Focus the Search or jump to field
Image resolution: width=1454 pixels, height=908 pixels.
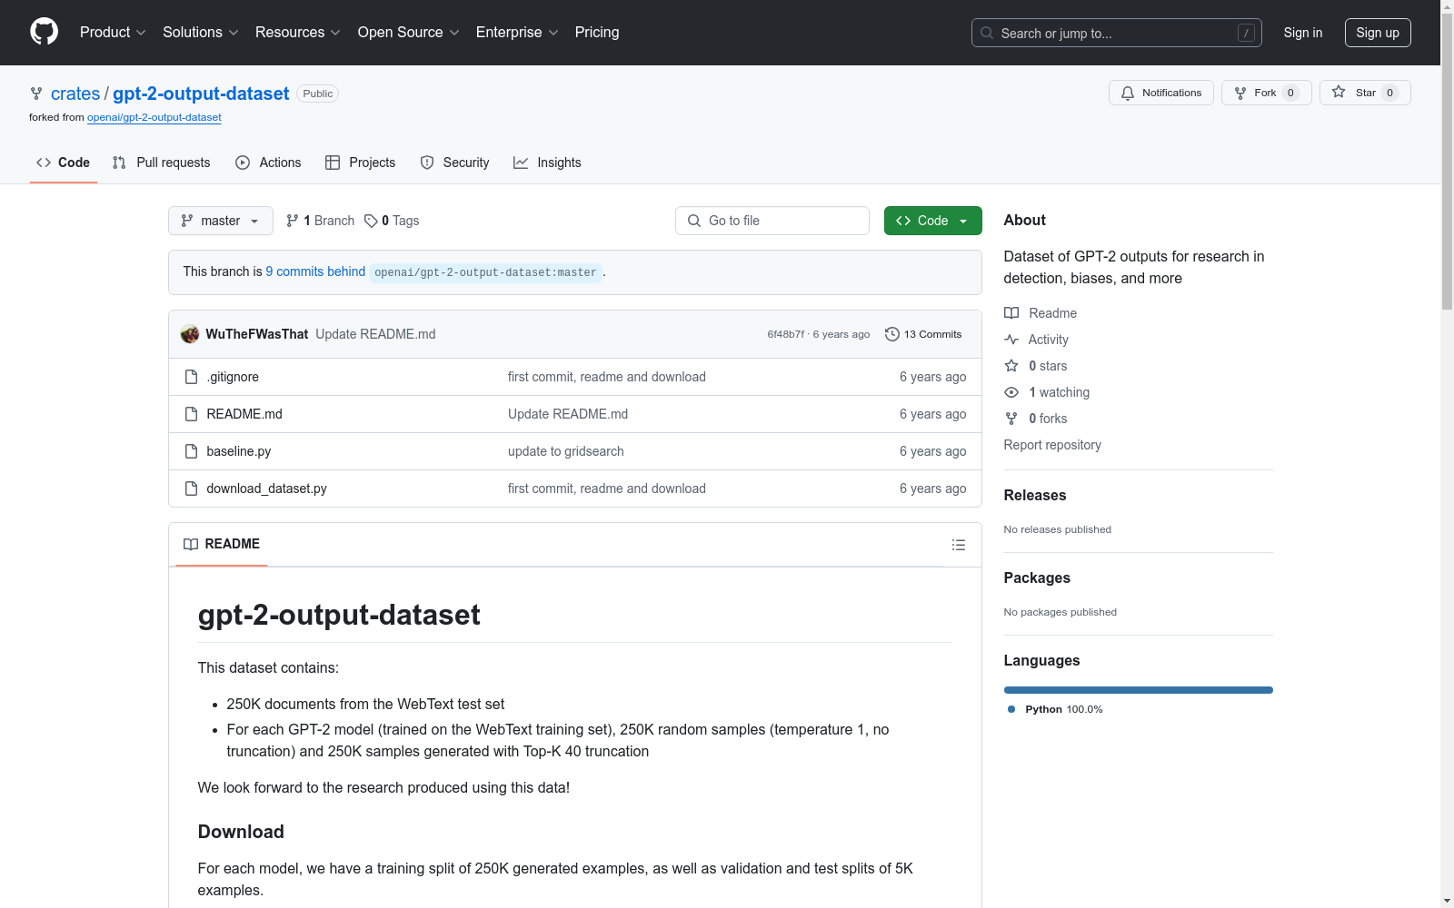(1117, 33)
